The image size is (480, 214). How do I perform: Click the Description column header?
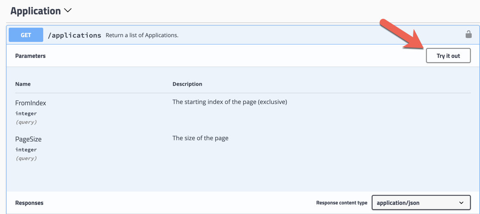pyautogui.click(x=187, y=84)
